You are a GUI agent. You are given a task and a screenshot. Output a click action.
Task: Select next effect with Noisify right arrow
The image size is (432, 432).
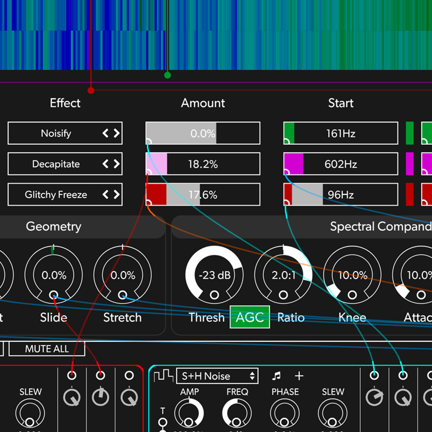(116, 133)
